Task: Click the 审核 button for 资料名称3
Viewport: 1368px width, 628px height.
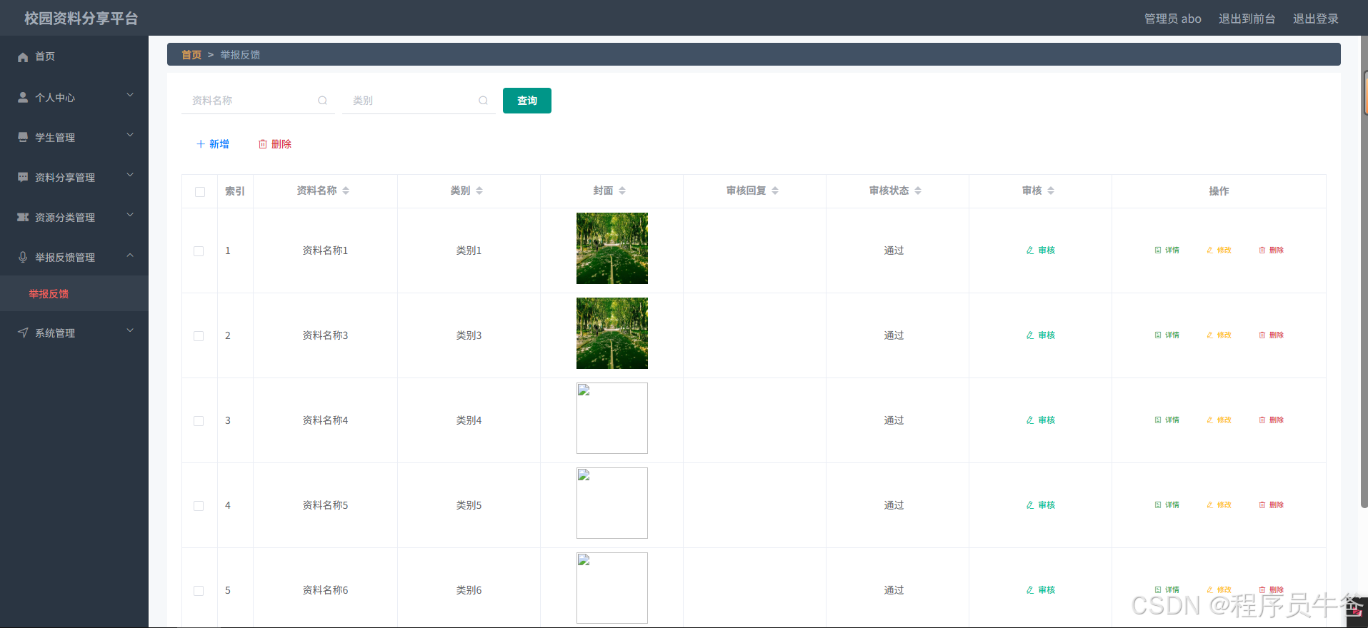Action: tap(1041, 335)
